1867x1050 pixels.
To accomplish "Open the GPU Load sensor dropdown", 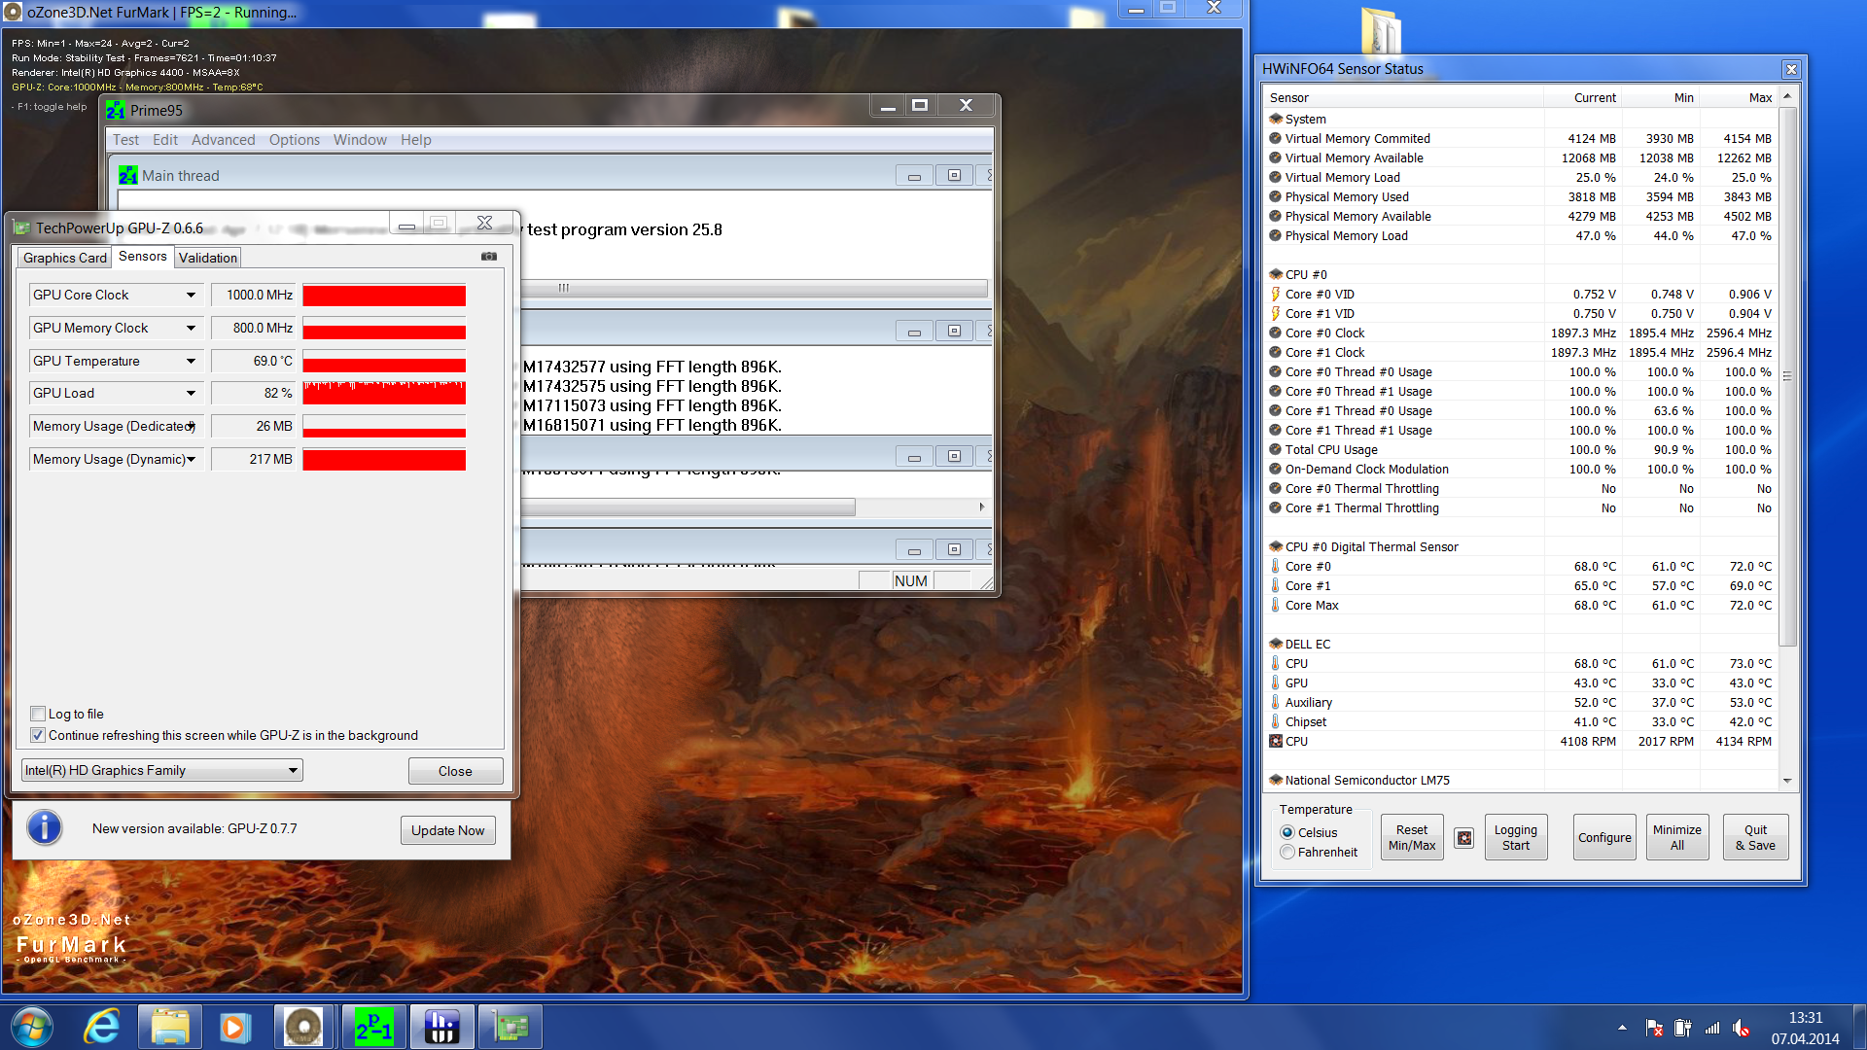I will pos(191,393).
